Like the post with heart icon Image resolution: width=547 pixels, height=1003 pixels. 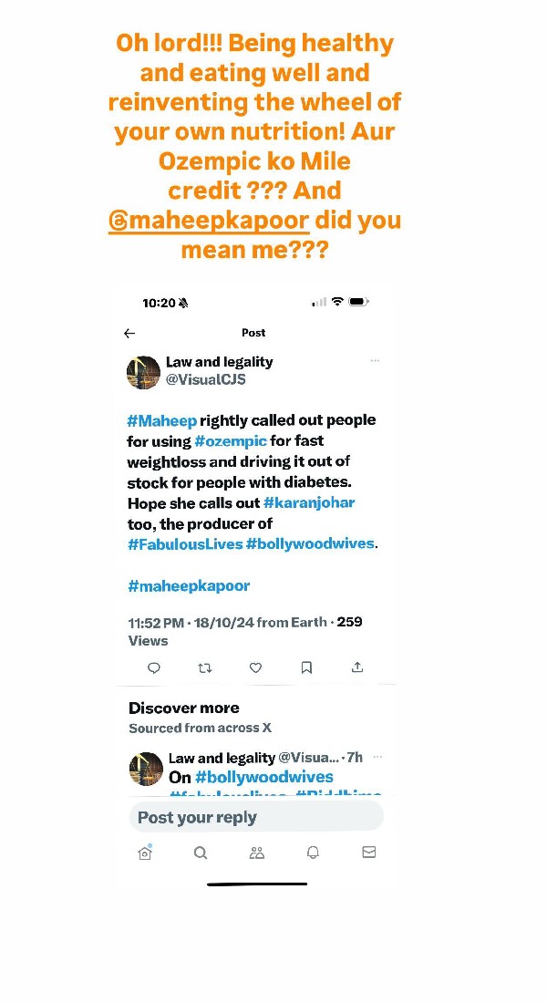256,667
